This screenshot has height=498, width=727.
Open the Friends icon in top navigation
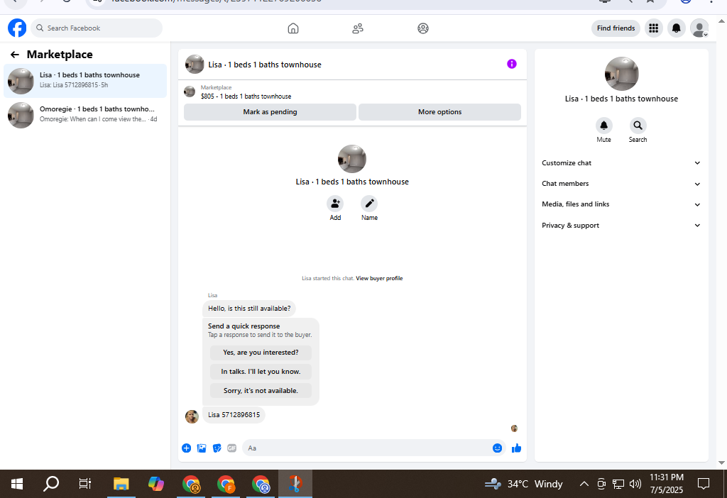(x=358, y=28)
